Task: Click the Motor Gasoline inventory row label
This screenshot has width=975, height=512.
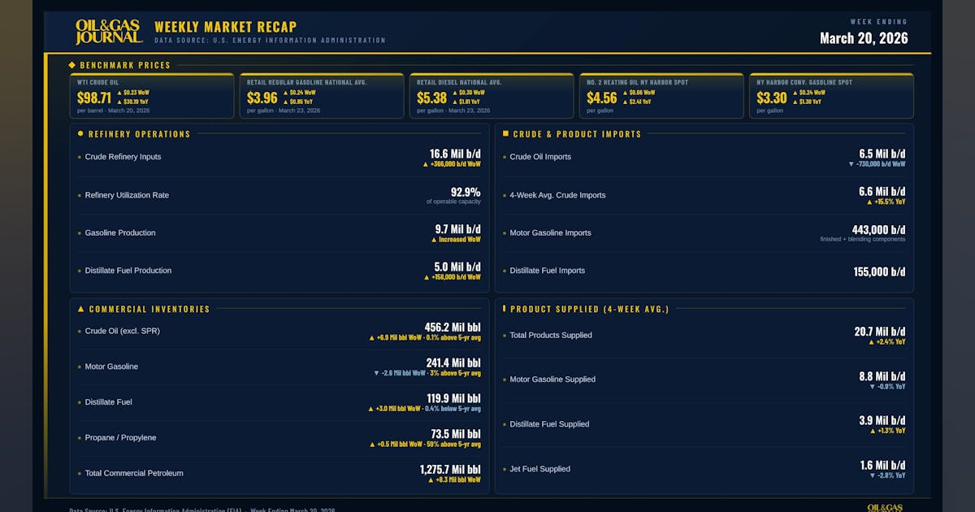Action: (111, 367)
